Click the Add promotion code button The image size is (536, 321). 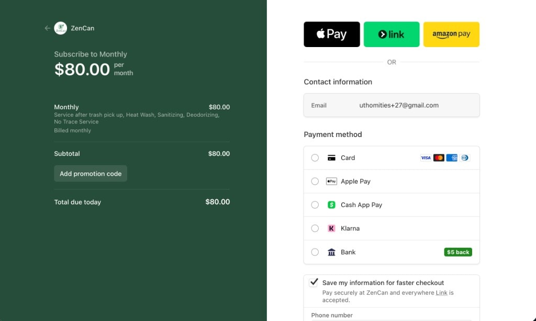click(91, 174)
